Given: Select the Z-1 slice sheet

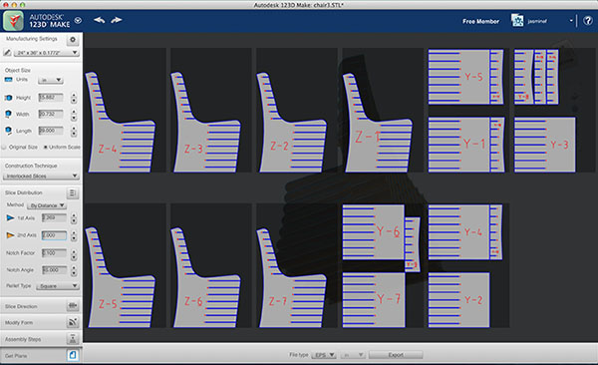Looking at the screenshot, I should tap(382, 110).
